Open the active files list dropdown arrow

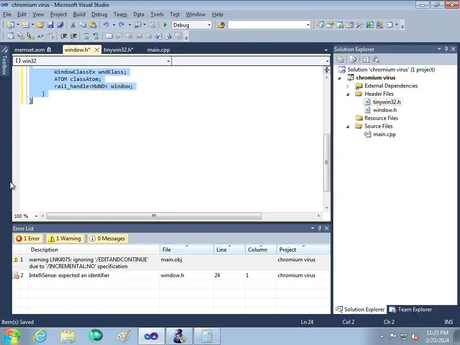[326, 50]
